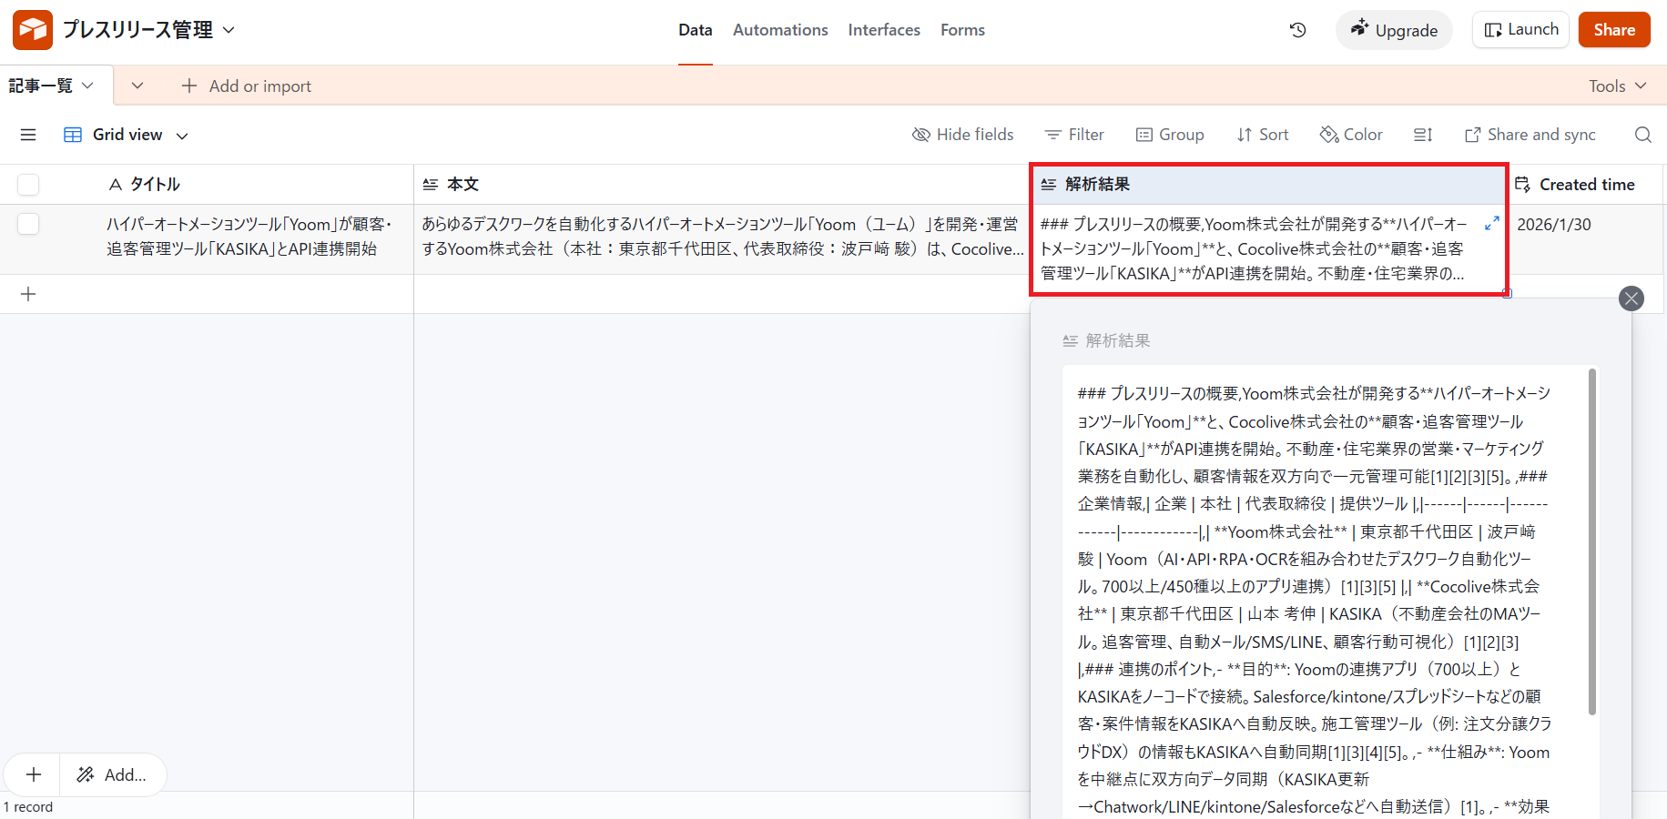Add a new row with plus icon
The image size is (1667, 819).
click(x=28, y=294)
